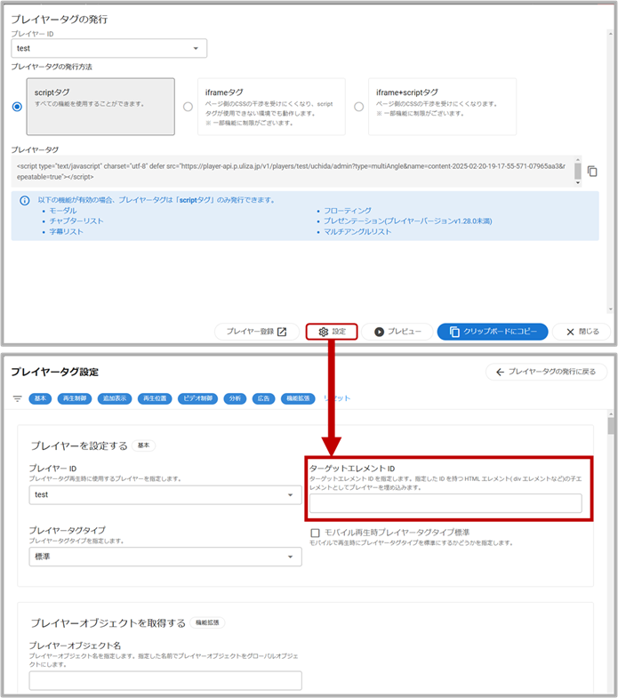Click the クリップボードにコピー button
The width and height of the screenshot is (618, 698).
pyautogui.click(x=493, y=332)
